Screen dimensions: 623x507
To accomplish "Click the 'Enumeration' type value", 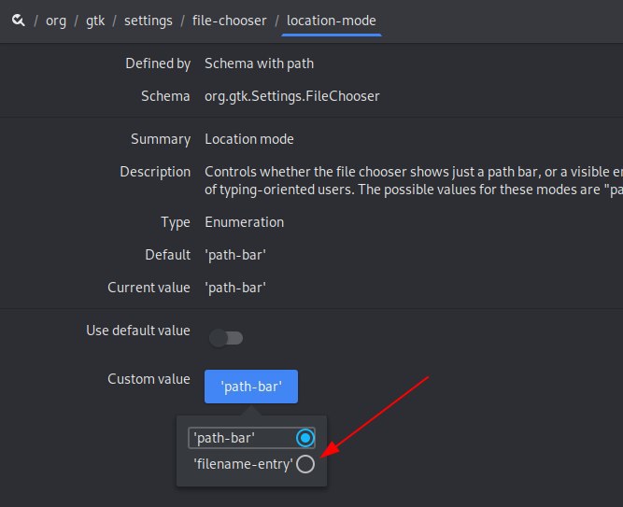I will point(245,222).
